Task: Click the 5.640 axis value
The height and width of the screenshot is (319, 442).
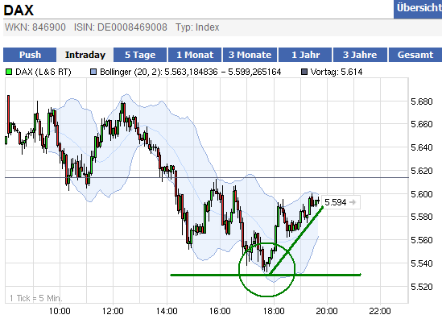Action: [x=421, y=147]
